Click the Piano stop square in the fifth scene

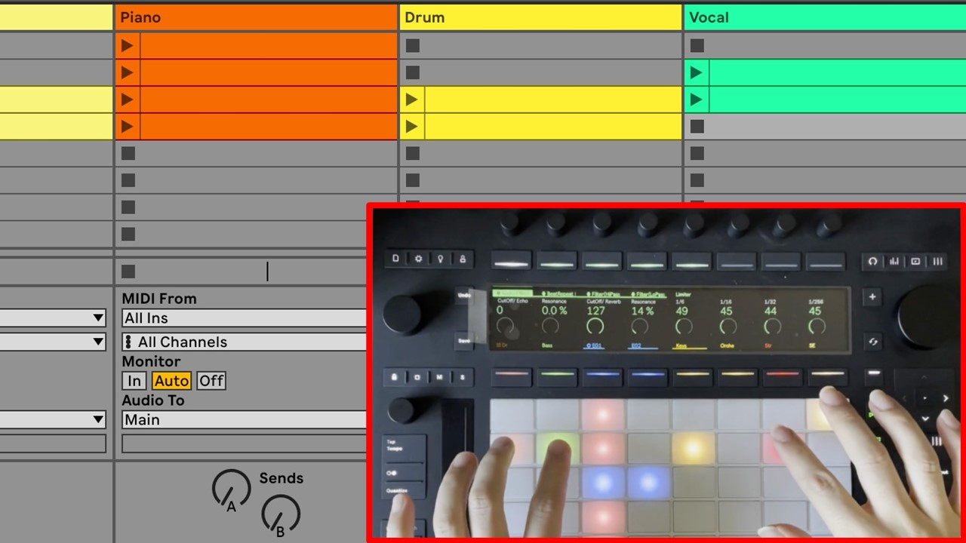pos(128,153)
